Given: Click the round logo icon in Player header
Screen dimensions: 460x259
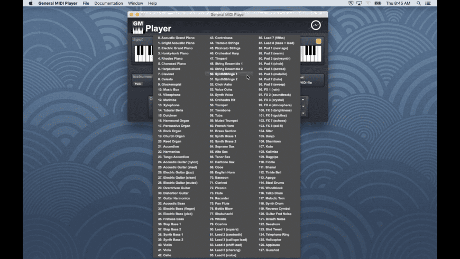Looking at the screenshot, I should (x=316, y=25).
